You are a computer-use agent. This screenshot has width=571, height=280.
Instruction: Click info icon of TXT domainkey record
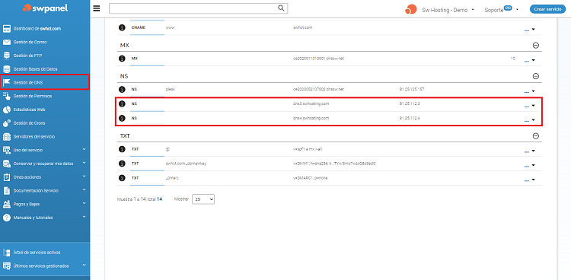(x=122, y=164)
